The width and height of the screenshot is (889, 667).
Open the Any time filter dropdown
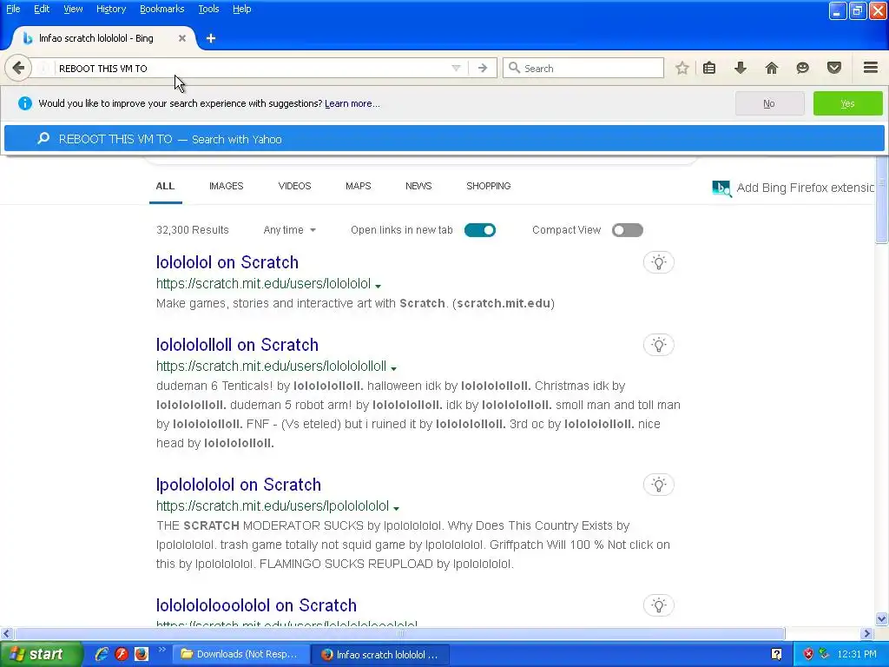click(x=289, y=230)
